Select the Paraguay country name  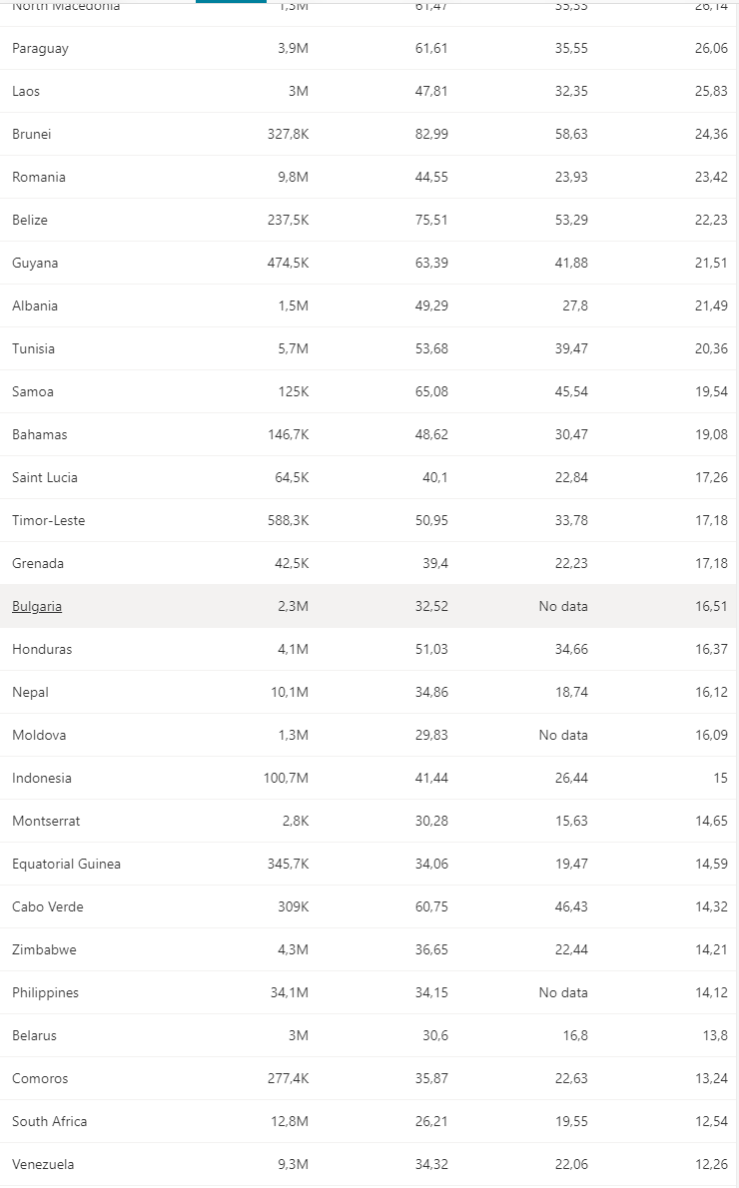click(40, 49)
